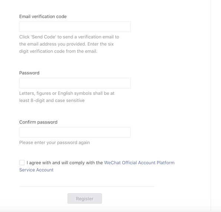Tick the agreement checkbox

(x=22, y=163)
